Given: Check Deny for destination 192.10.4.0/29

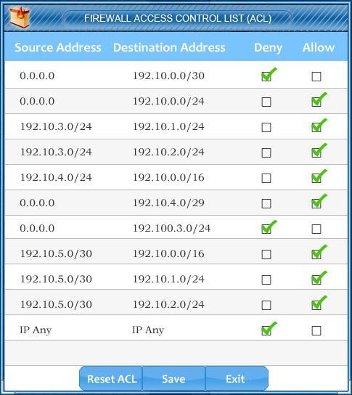Looking at the screenshot, I should tap(266, 203).
